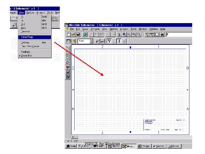Click the Setup Analysis icon
205x154 pixels.
point(68,41)
